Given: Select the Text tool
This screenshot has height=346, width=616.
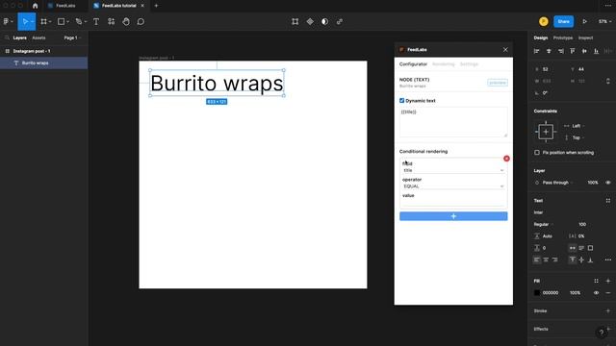Looking at the screenshot, I should [96, 21].
